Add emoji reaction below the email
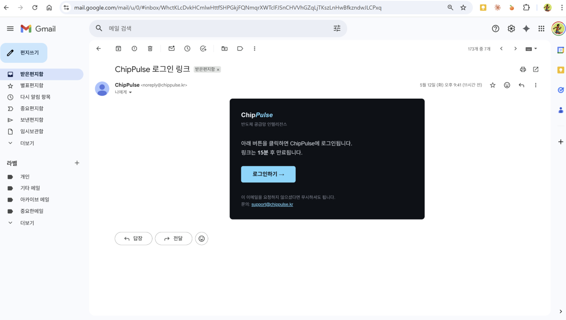This screenshot has height=320, width=566. click(202, 239)
